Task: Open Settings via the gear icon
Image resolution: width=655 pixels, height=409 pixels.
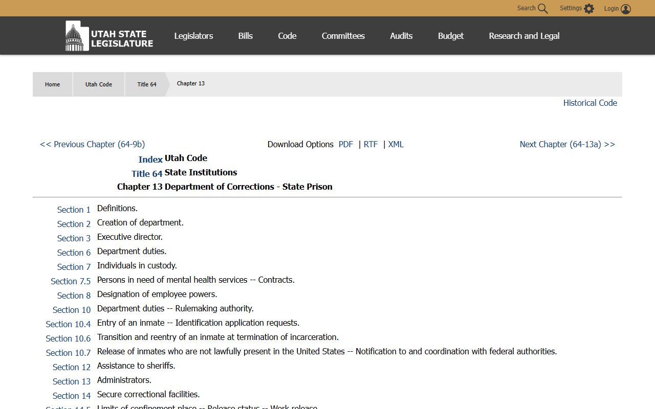Action: click(x=589, y=9)
